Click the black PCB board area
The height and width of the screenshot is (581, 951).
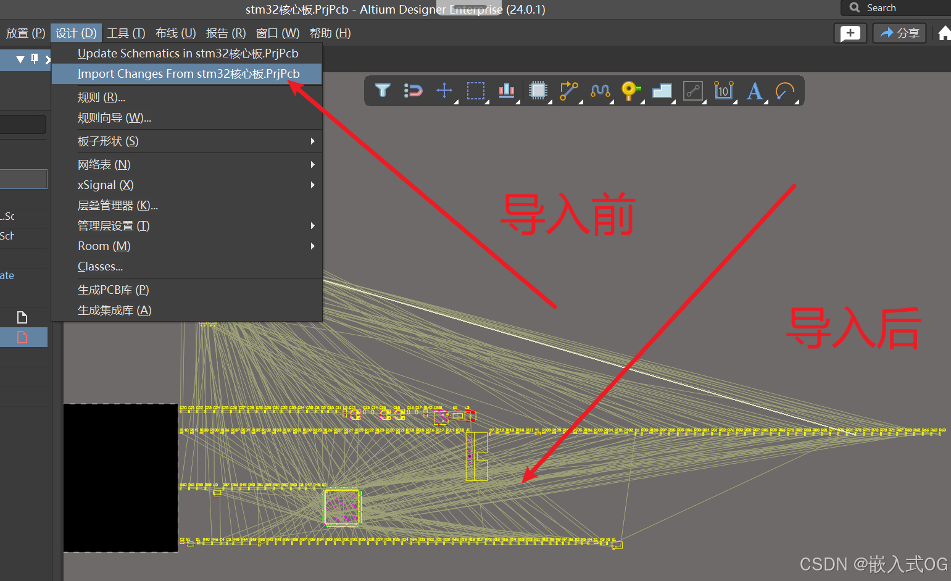[121, 477]
